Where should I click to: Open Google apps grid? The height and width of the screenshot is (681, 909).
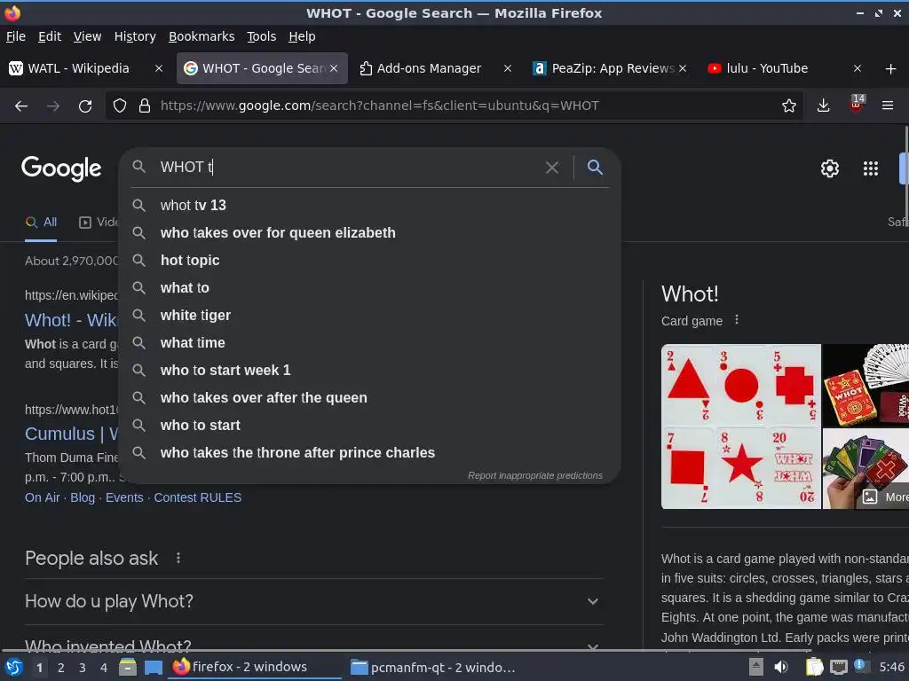pos(870,168)
